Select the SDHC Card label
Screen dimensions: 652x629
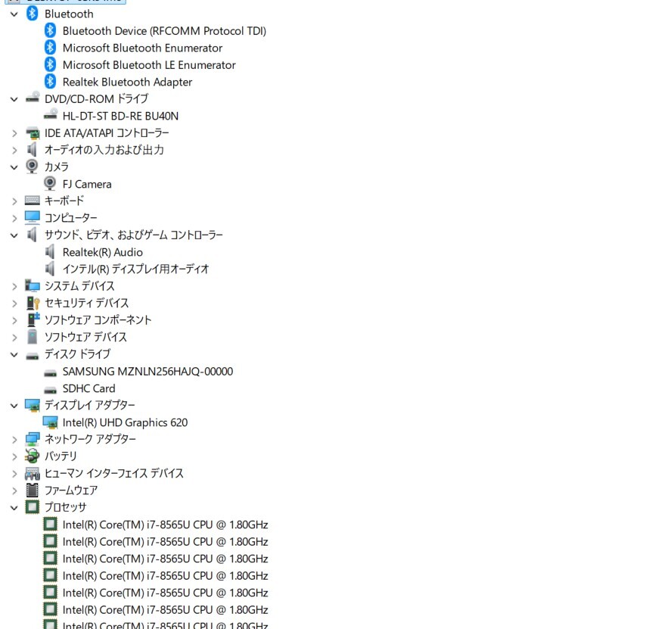click(89, 388)
